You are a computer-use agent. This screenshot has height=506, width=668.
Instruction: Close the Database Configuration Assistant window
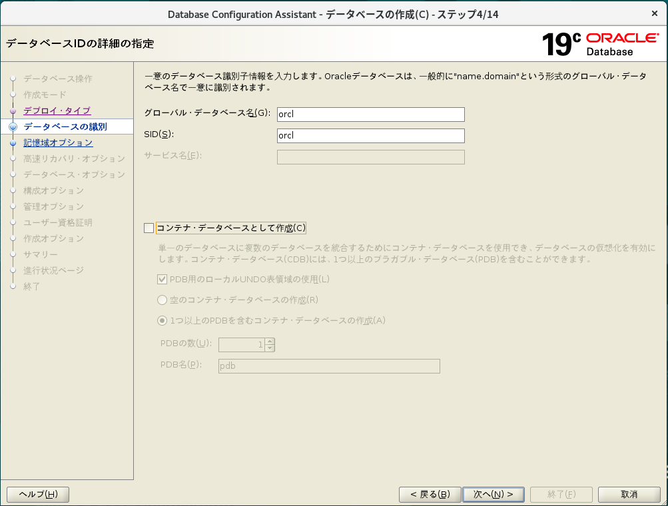coord(654,13)
